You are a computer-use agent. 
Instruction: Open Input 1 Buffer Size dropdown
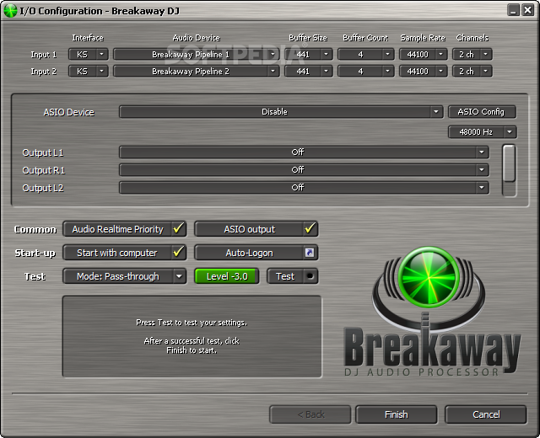[x=309, y=54]
